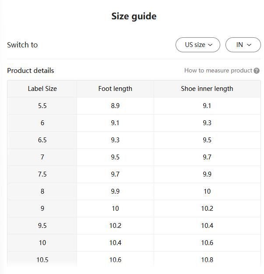Click the Shoe inner length header
Image resolution: width=264 pixels, height=274 pixels.
(x=207, y=89)
